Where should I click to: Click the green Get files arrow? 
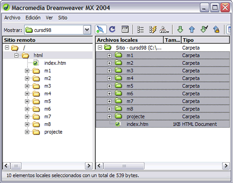180,29
